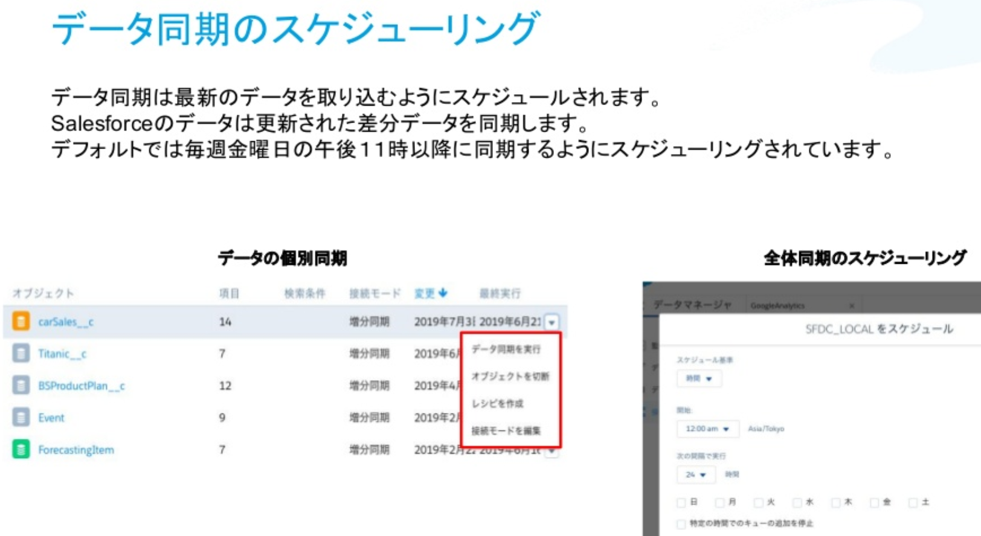
Task: Open the carSales__c object link
Action: (x=66, y=322)
